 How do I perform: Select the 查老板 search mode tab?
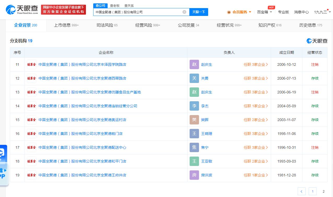[x=115, y=6]
